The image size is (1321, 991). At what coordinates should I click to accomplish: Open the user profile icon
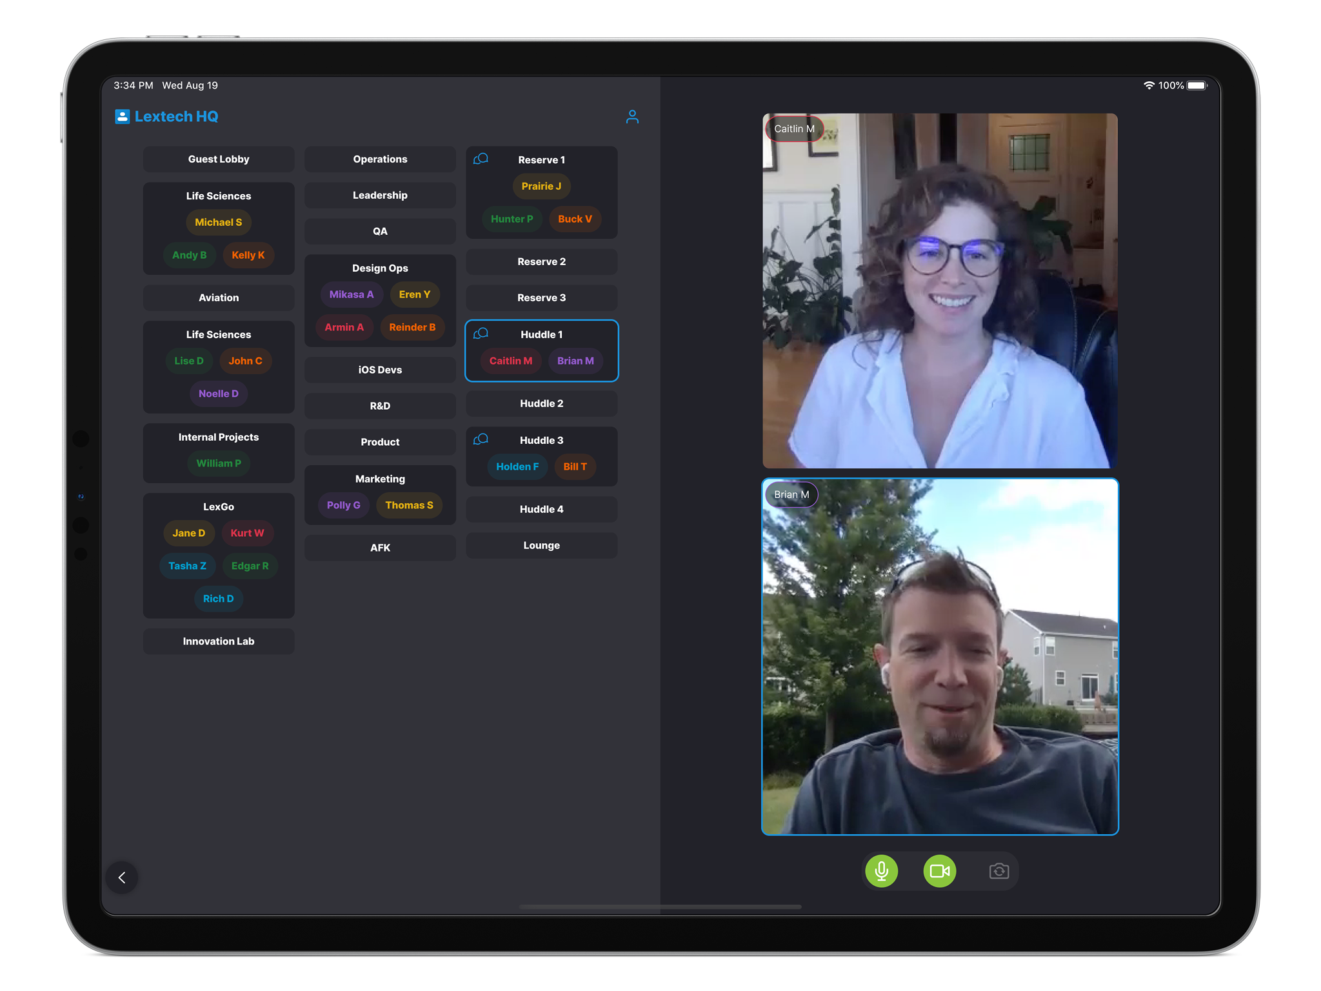(632, 117)
